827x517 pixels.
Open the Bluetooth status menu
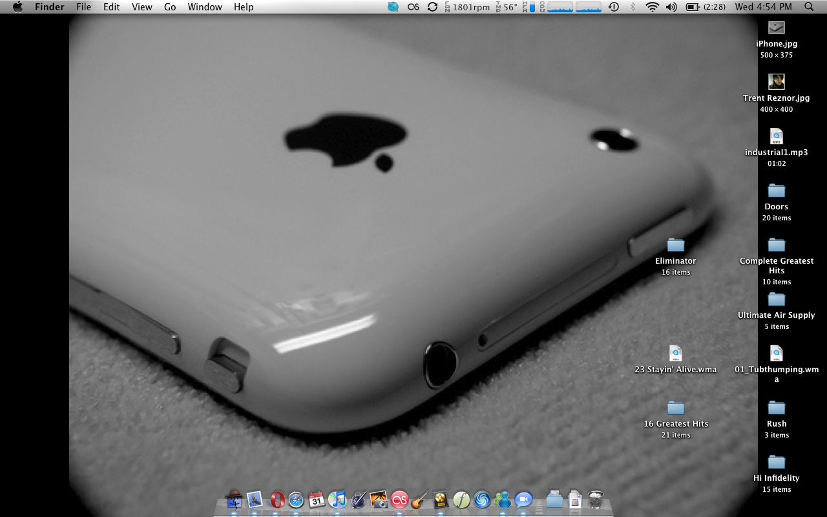pos(633,7)
